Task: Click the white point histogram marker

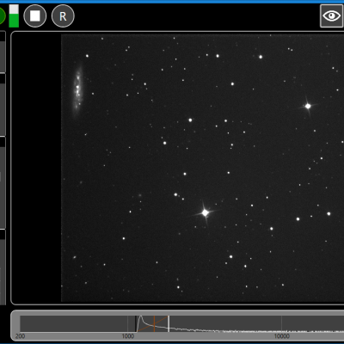Action: pyautogui.click(x=169, y=323)
